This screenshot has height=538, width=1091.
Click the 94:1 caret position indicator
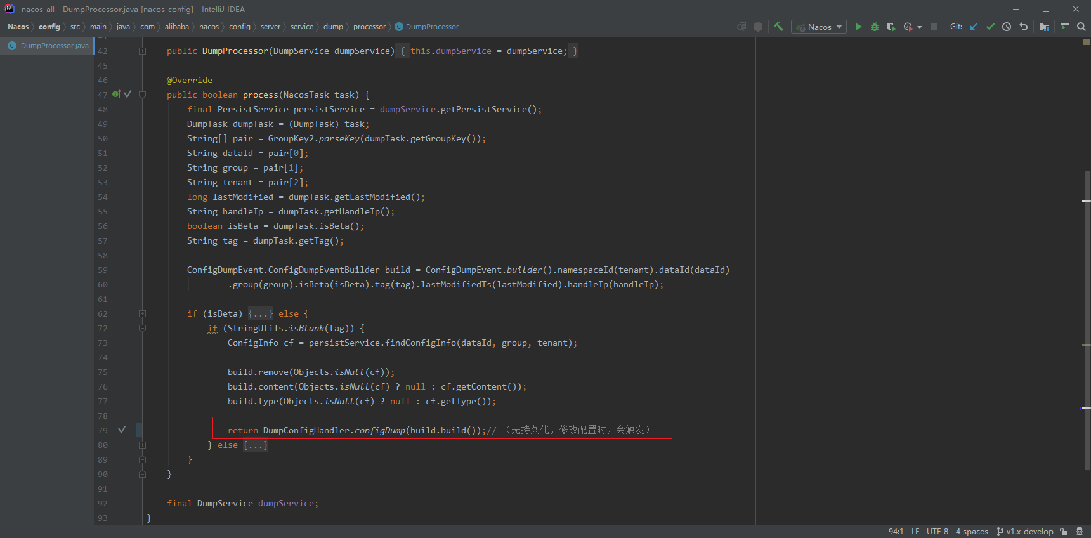coord(896,532)
